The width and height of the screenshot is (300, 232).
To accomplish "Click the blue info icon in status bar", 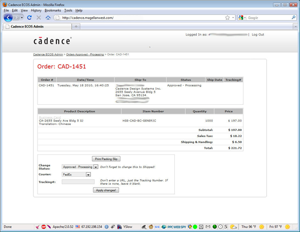I will [106, 227].
